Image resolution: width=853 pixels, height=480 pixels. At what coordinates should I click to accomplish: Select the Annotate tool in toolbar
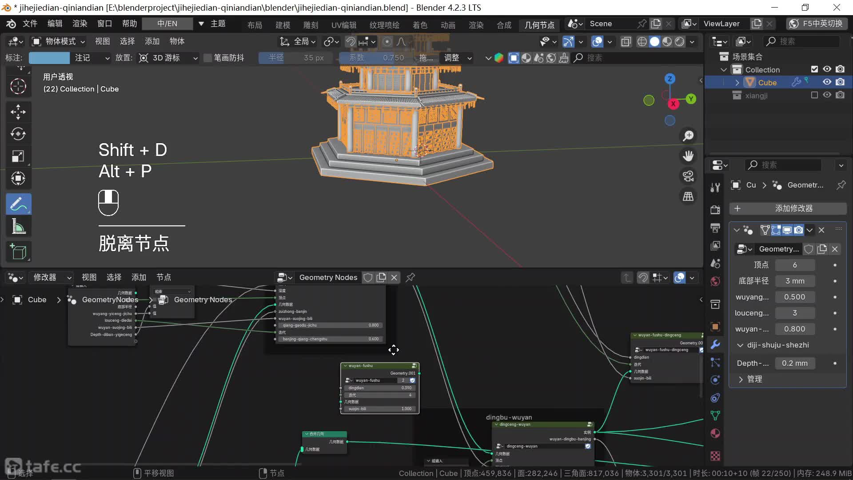18,204
